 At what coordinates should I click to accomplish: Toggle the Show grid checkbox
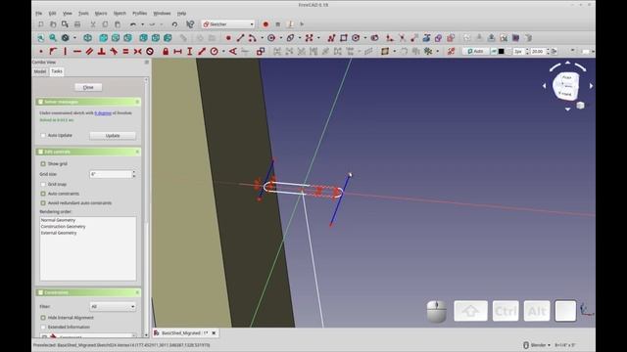[43, 163]
